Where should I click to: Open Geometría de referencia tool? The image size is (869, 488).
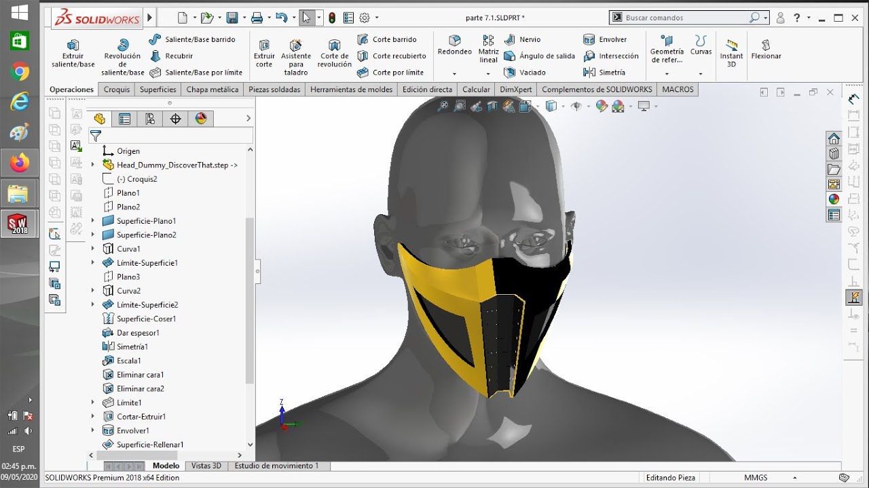[667, 49]
